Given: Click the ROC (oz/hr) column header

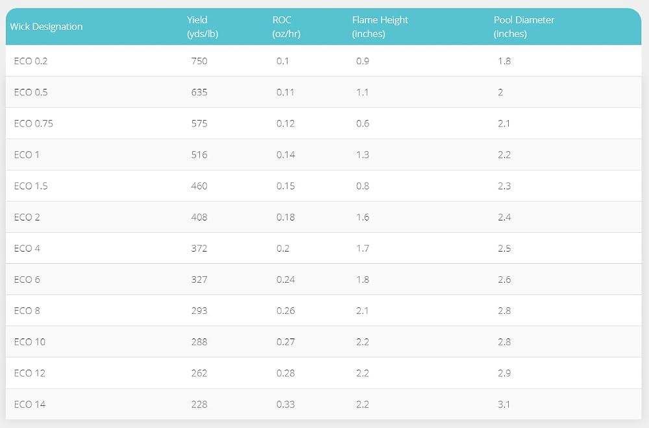Looking at the screenshot, I should tap(286, 27).
